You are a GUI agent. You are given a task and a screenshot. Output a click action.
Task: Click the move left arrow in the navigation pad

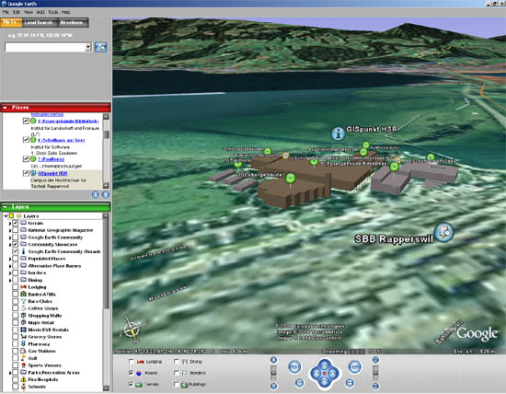coord(316,374)
